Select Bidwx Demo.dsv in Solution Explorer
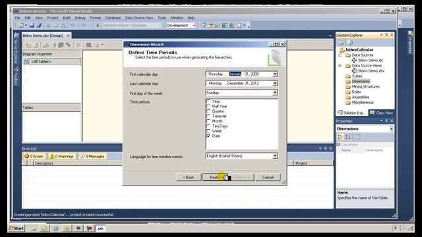 [x=371, y=71]
